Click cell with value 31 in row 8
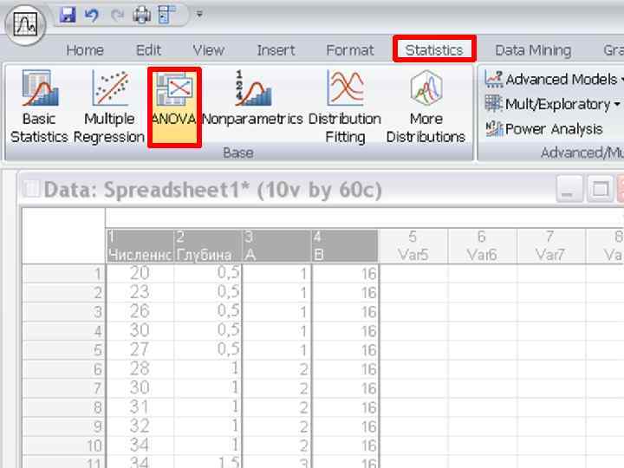 coord(140,407)
